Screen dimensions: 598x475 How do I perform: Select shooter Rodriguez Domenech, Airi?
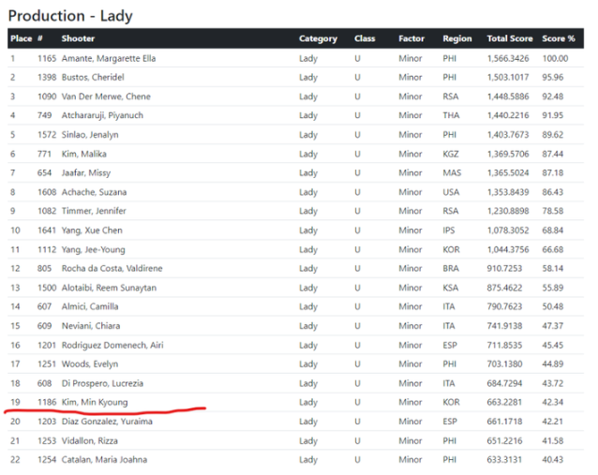[x=112, y=345]
